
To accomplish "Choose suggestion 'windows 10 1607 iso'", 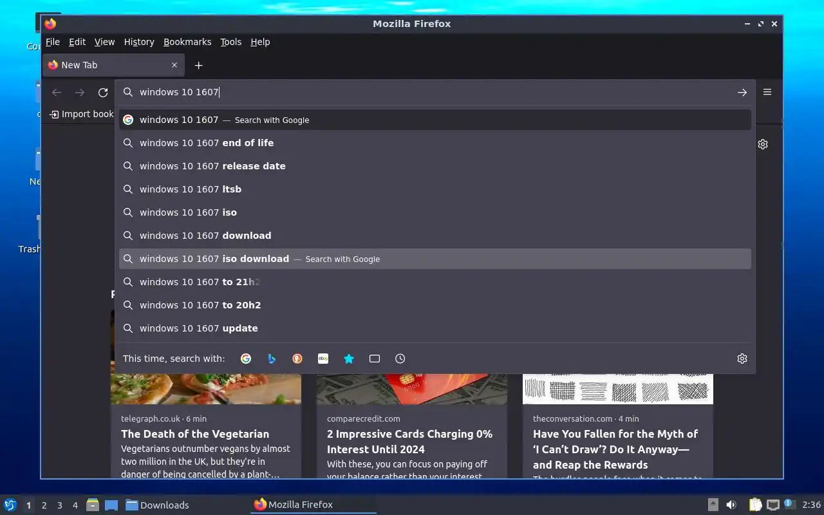I will [x=435, y=212].
